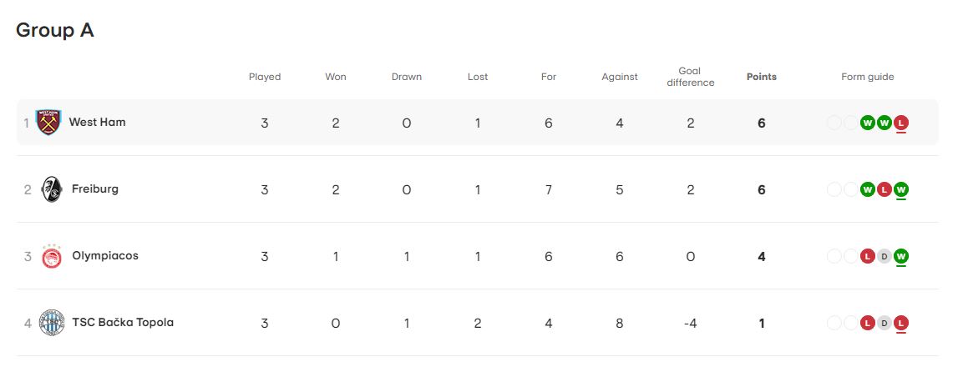Click the TSC Bačka Topola crest
This screenshot has height=372, width=958.
[x=51, y=323]
